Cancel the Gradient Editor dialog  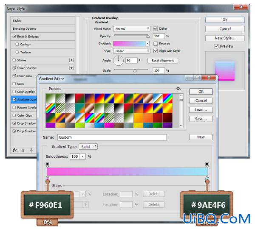pos(201,101)
